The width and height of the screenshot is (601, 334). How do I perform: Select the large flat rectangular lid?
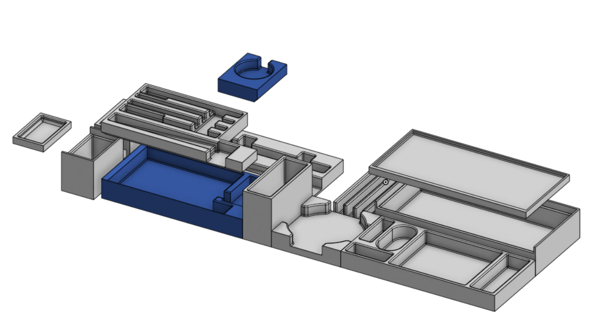tap(471, 172)
